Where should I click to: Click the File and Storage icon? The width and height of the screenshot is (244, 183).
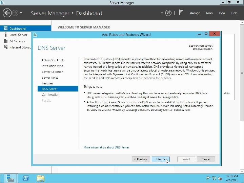6,47
